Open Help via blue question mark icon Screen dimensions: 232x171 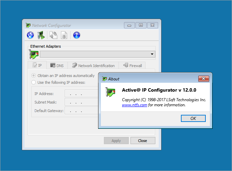coord(77,35)
